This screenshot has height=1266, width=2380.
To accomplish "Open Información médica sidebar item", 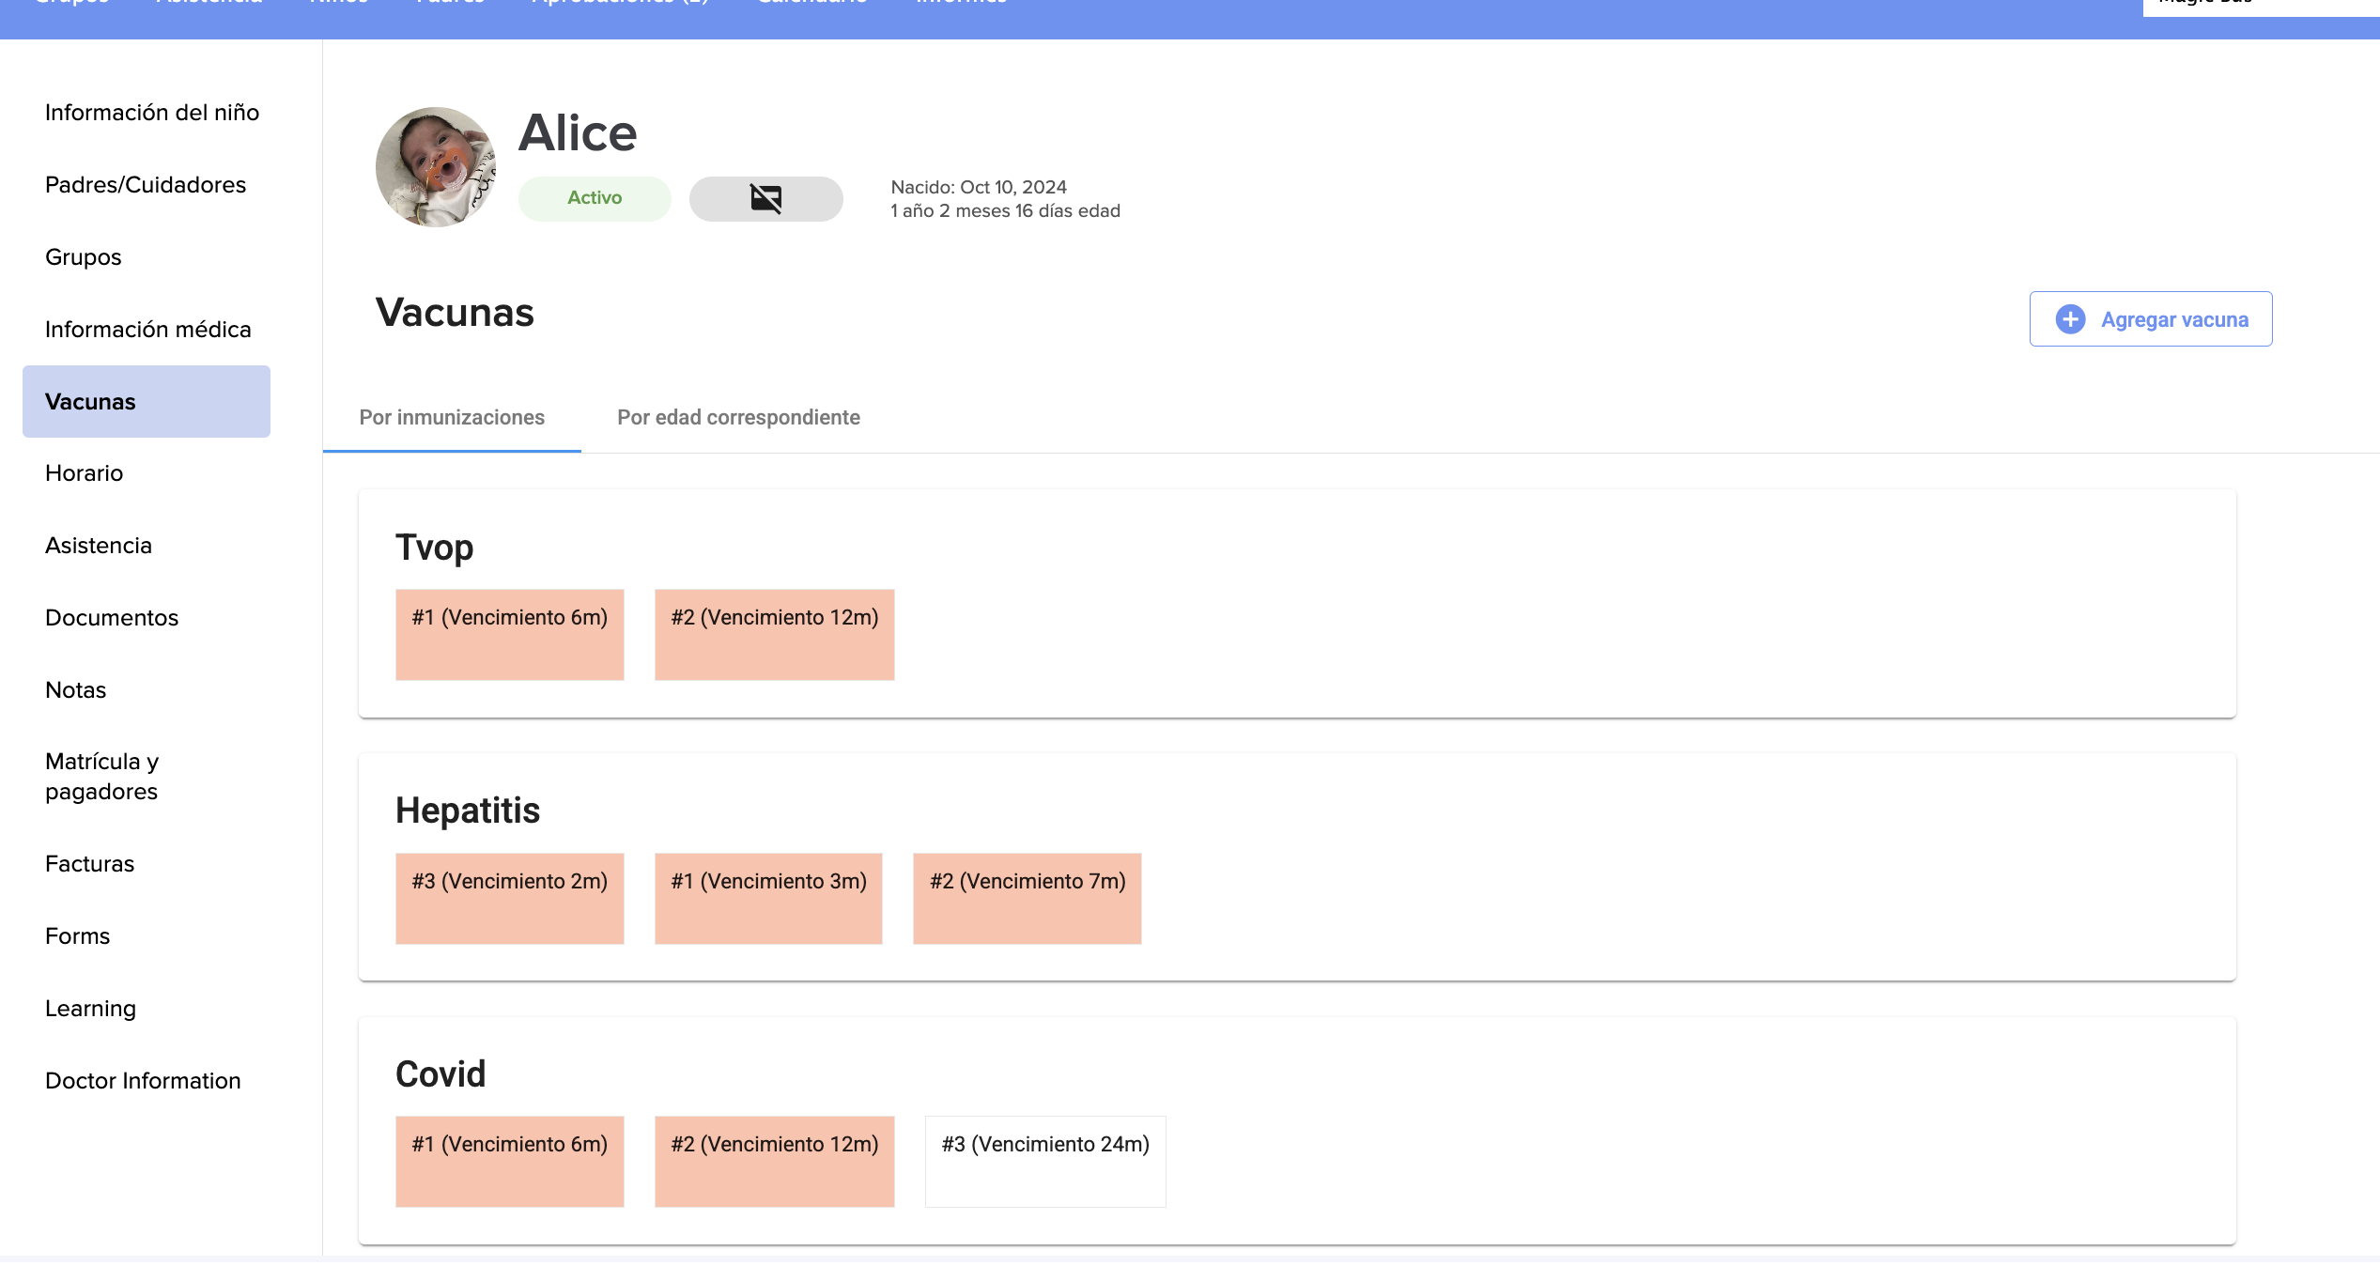I will 148,330.
